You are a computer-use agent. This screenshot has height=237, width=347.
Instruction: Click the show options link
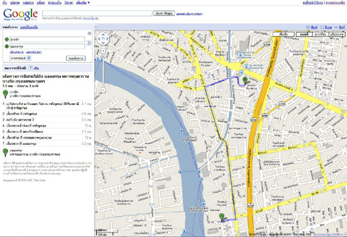[x=34, y=52]
